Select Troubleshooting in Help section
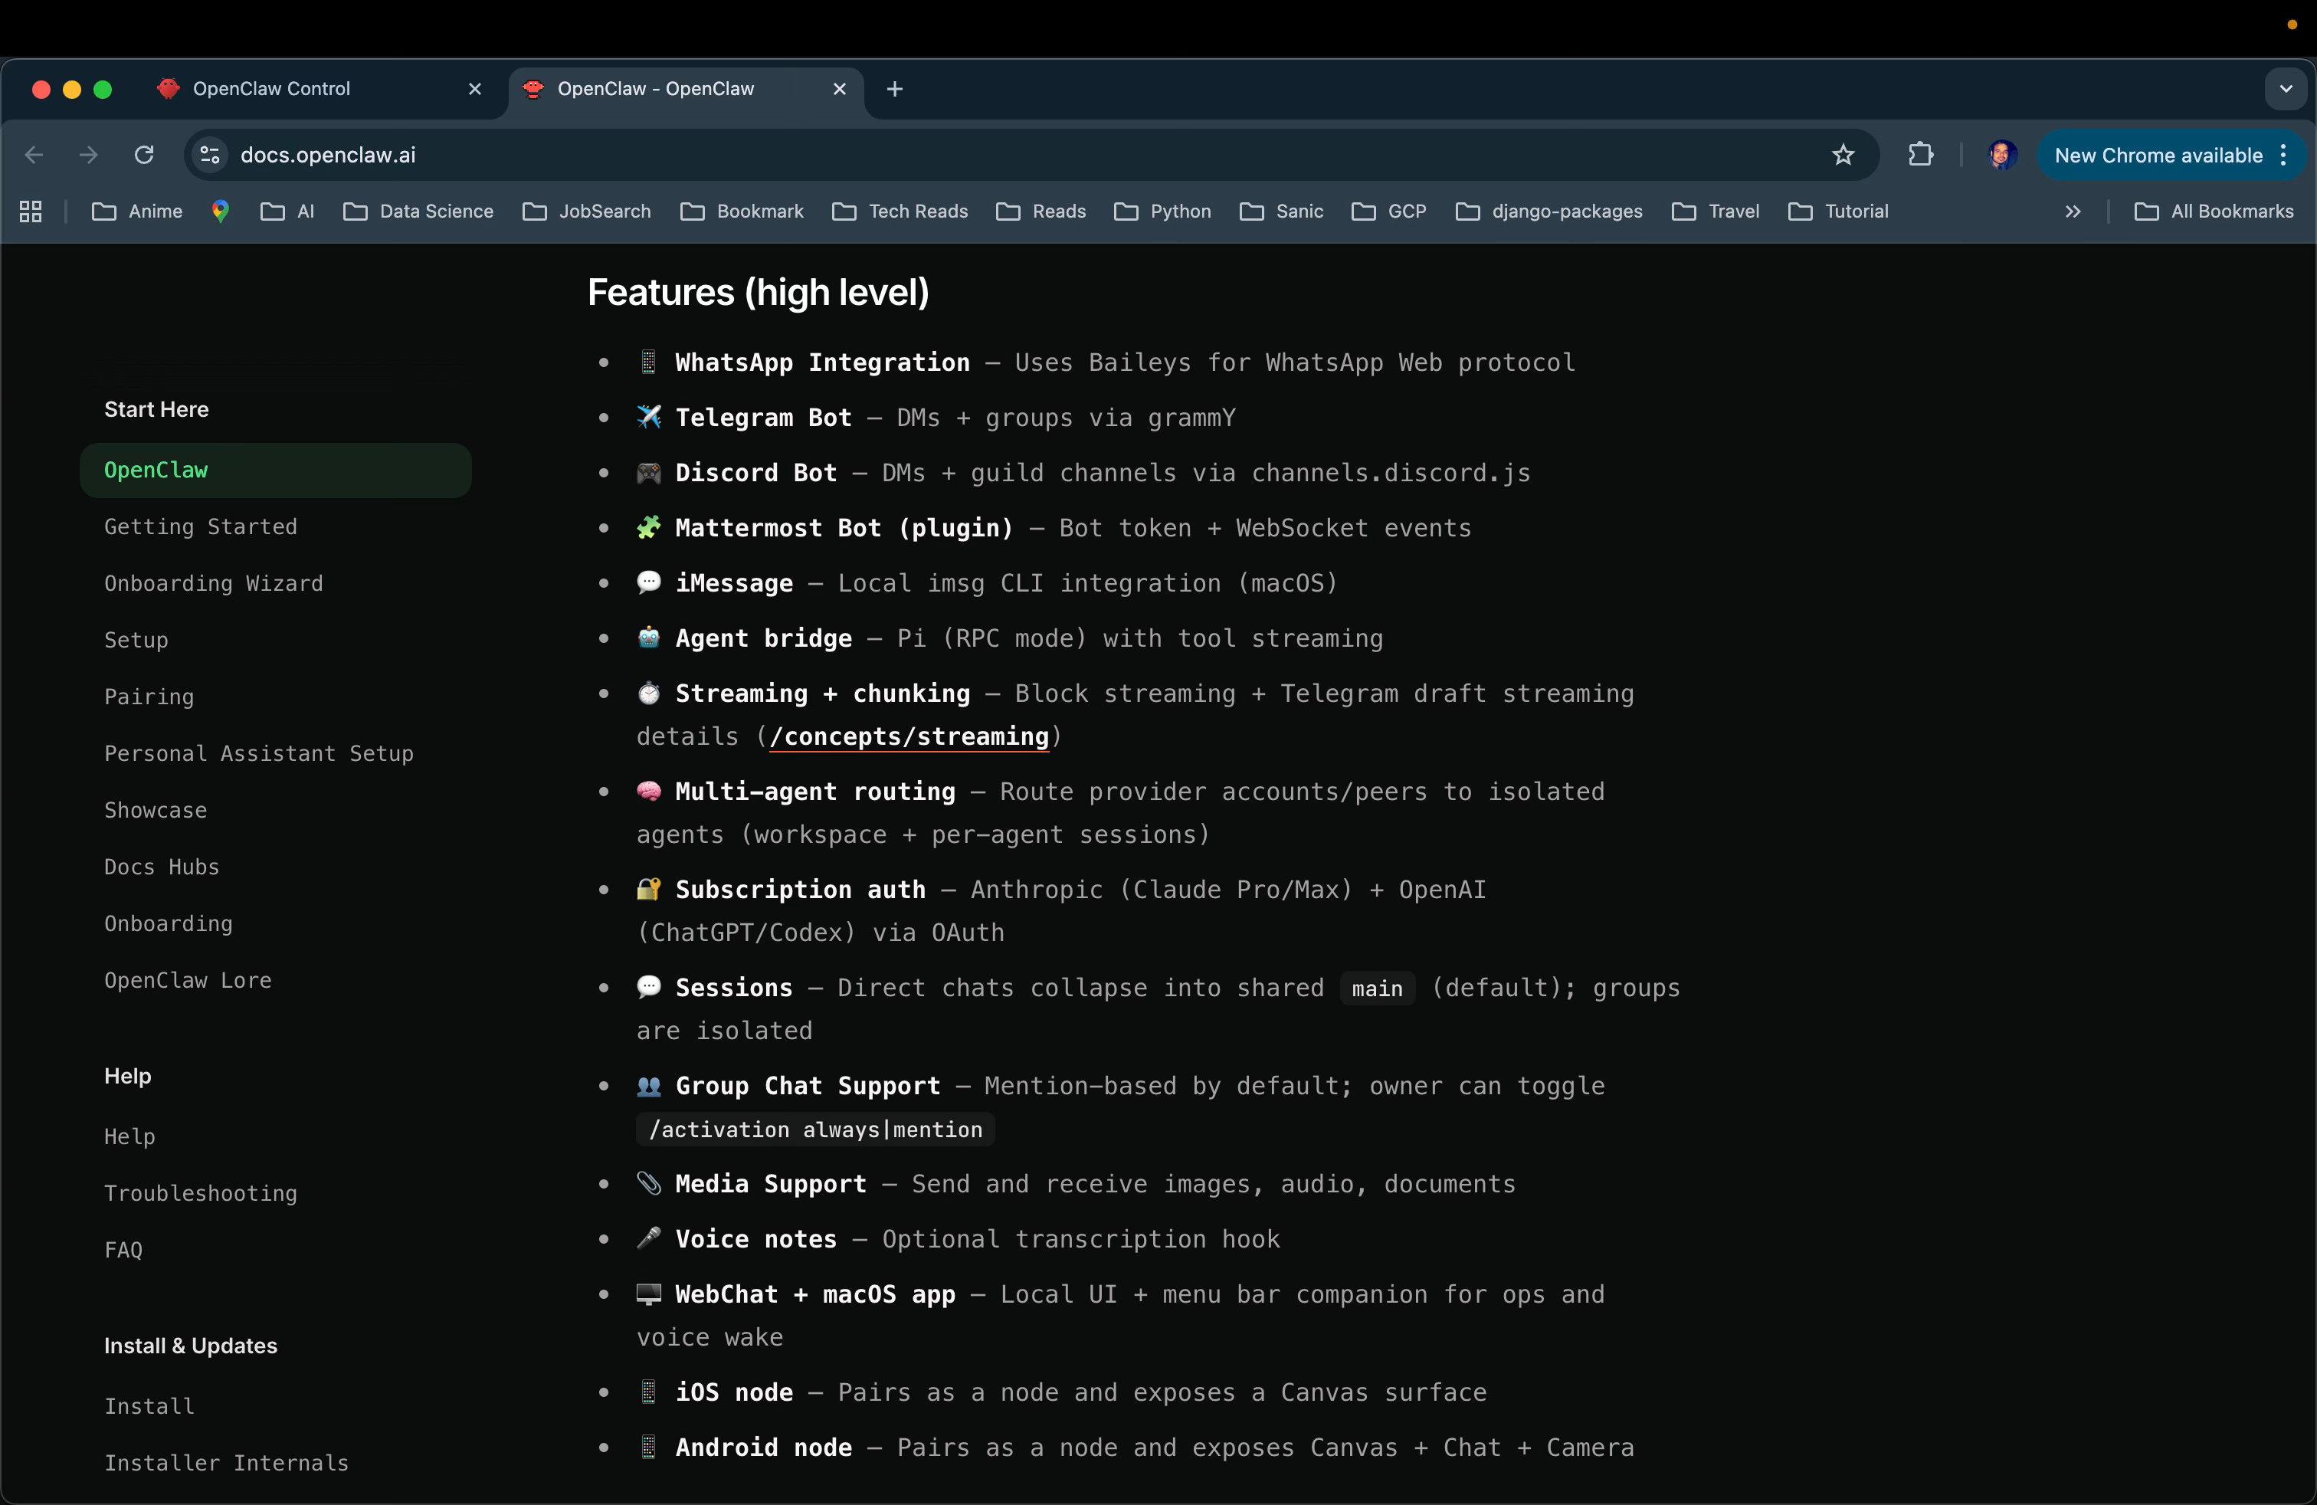Viewport: 2317px width, 1505px height. (x=201, y=1192)
